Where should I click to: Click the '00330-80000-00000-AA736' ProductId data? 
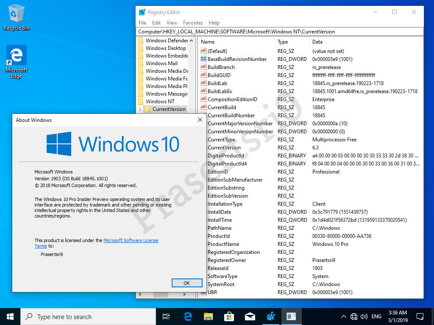pyautogui.click(x=342, y=236)
